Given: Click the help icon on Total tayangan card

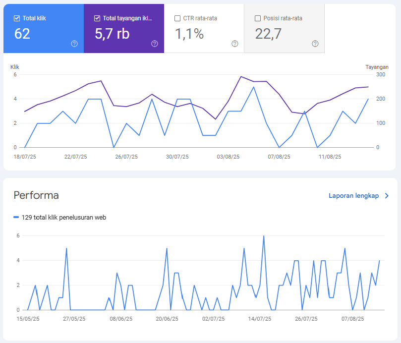Looking at the screenshot, I should 154,44.
